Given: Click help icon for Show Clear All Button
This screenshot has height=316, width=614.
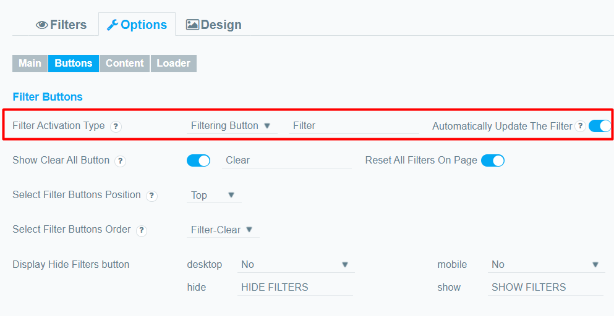Looking at the screenshot, I should tap(120, 161).
